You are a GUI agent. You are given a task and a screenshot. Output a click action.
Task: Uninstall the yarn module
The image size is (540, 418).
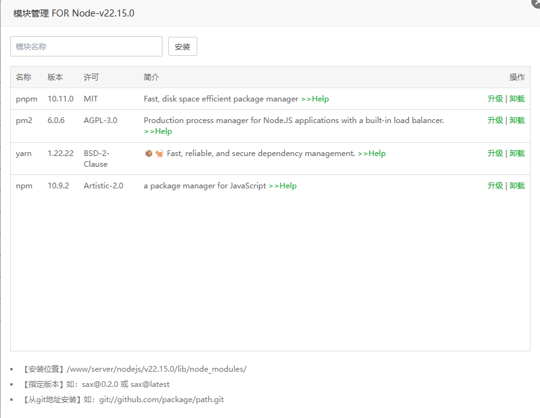coord(517,153)
